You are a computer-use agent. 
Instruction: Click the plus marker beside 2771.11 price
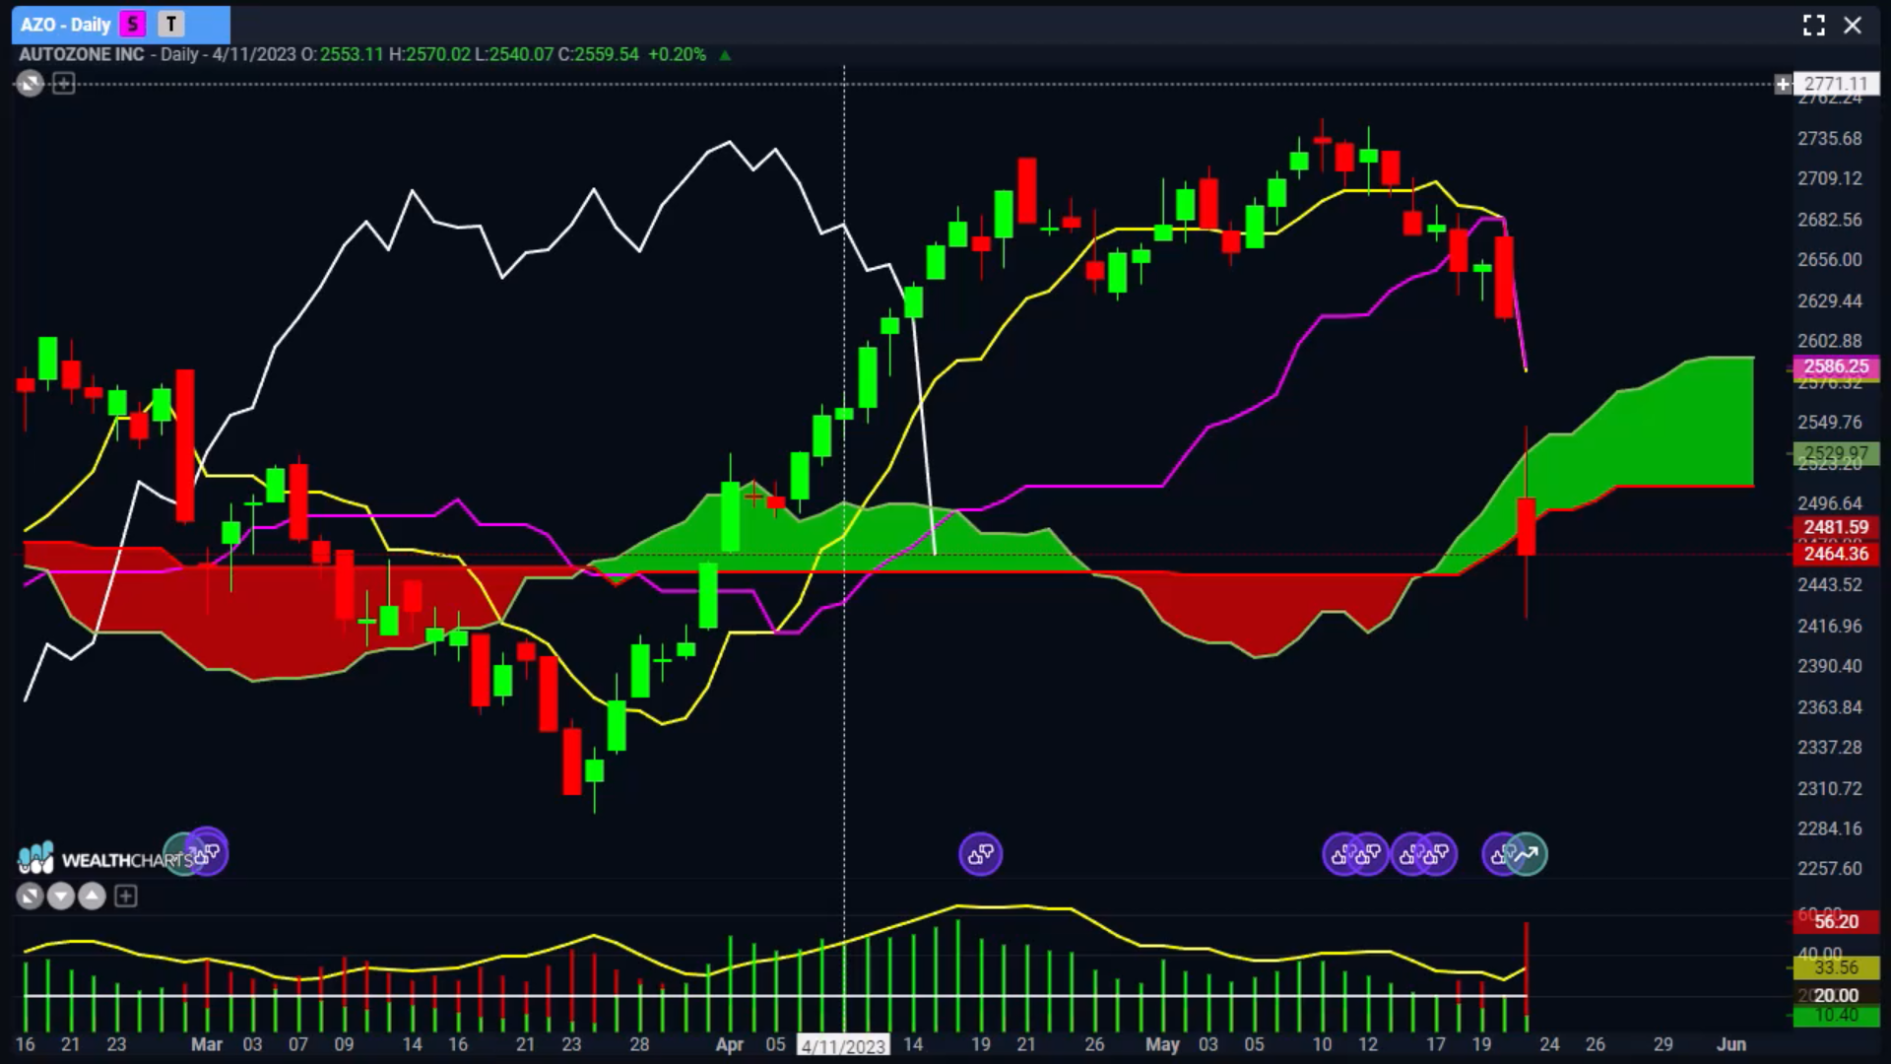coord(1783,84)
